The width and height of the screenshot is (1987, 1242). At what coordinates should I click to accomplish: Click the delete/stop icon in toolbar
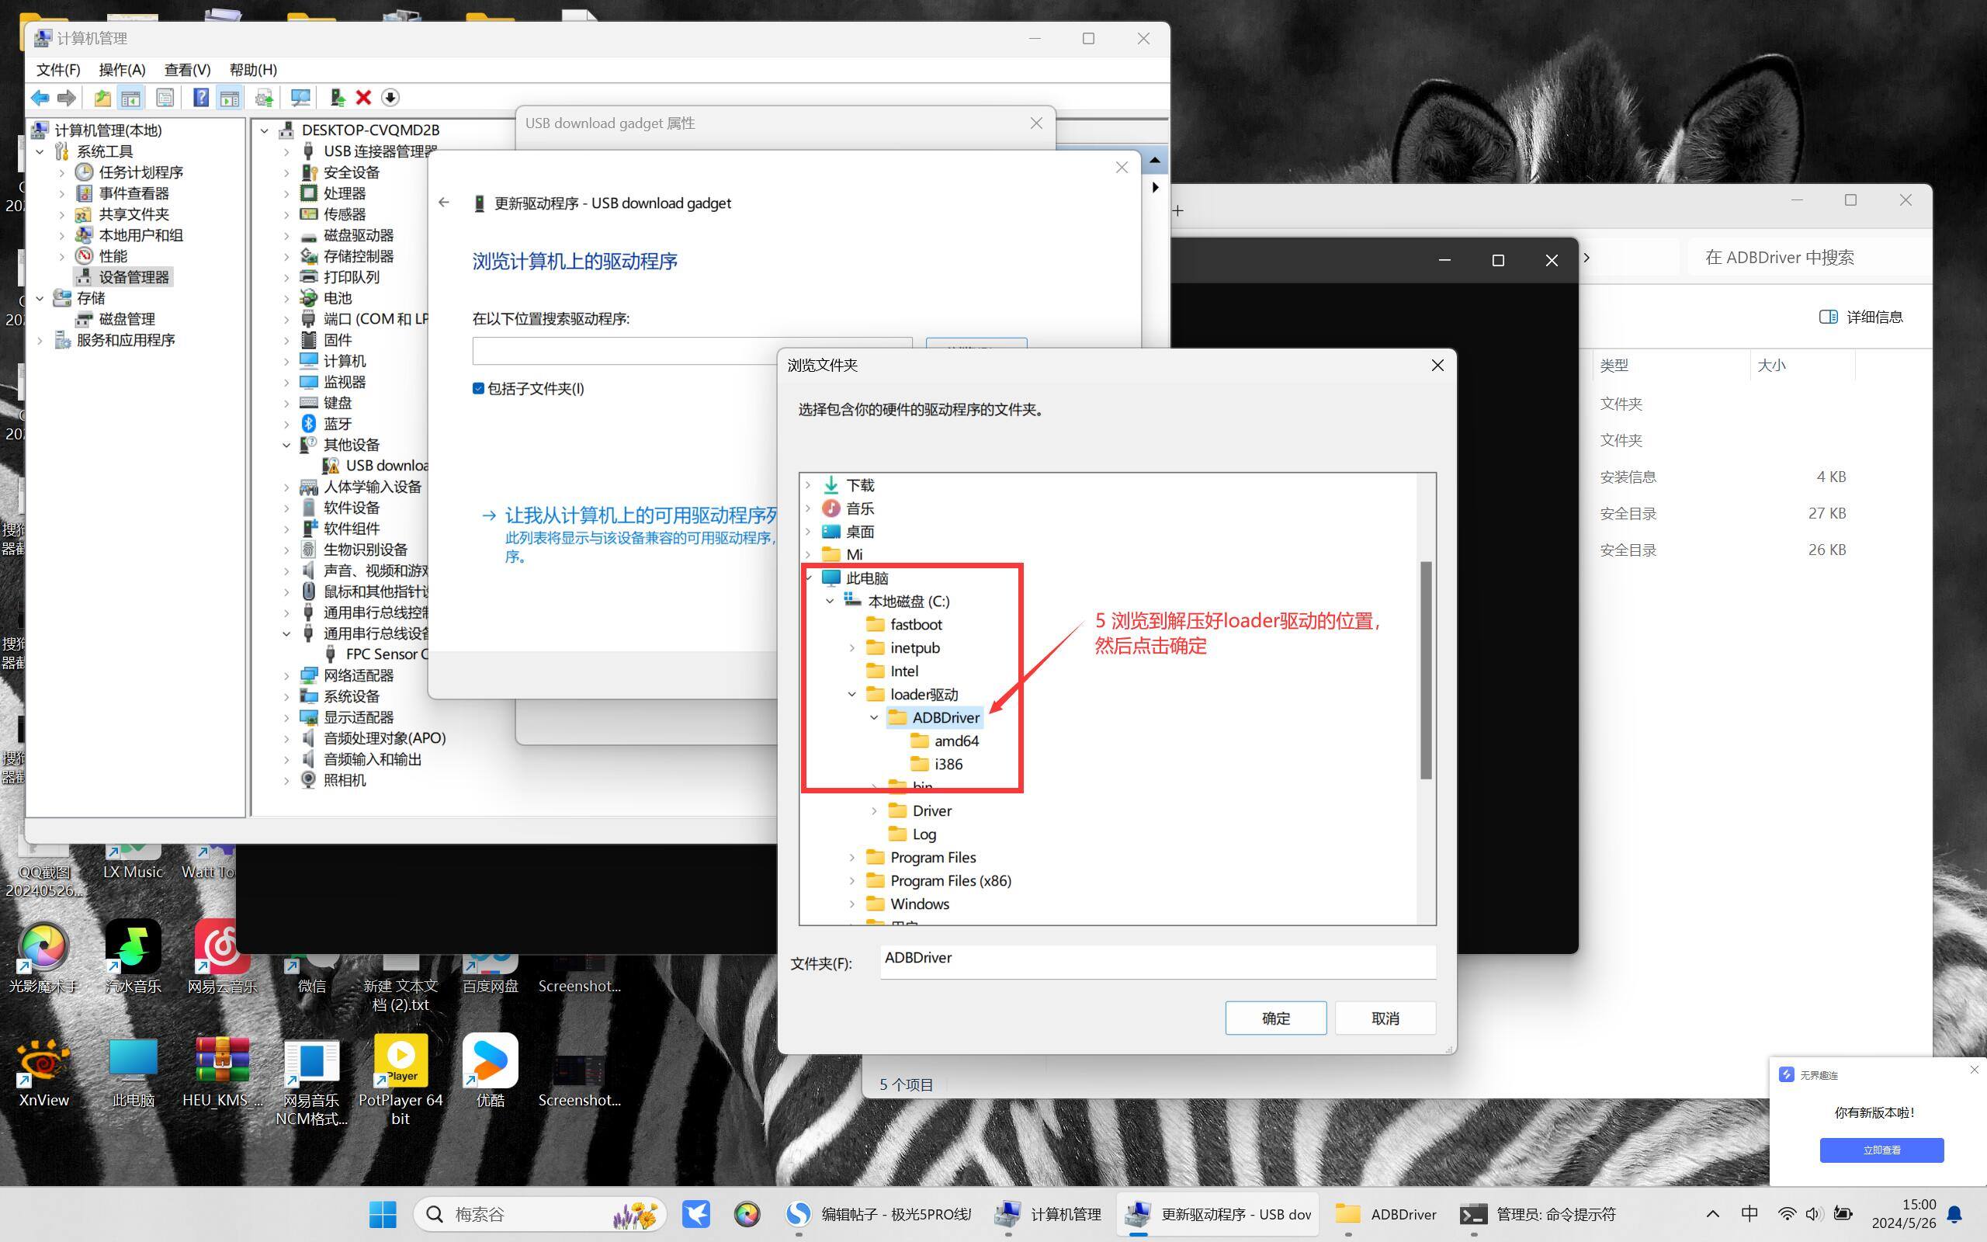[363, 96]
